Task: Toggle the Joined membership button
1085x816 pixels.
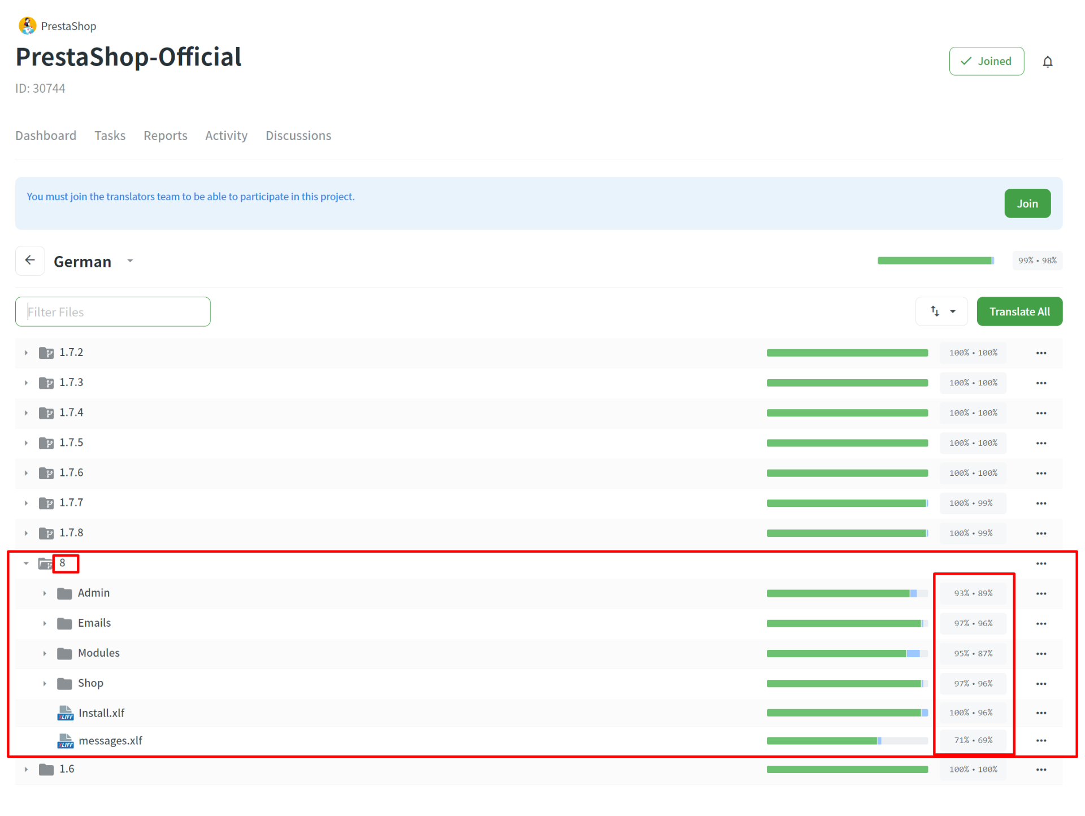Action: point(986,61)
